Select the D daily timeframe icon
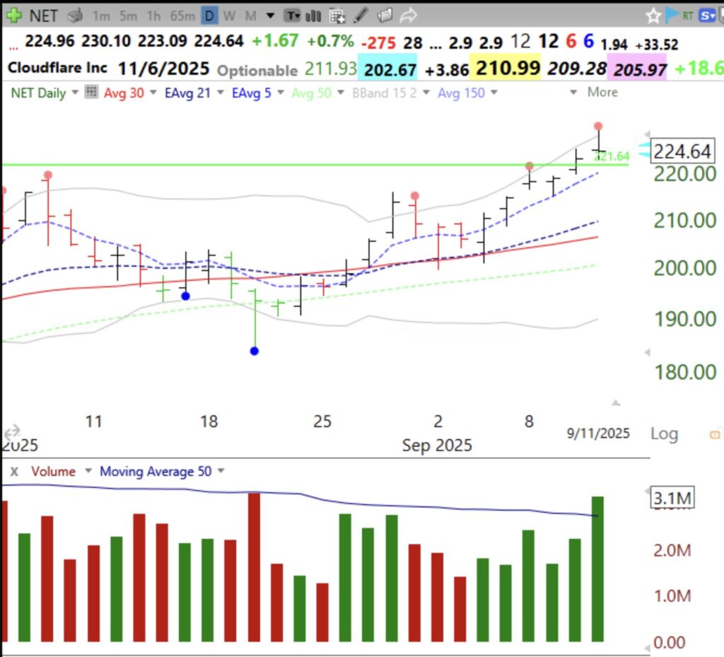This screenshot has height=657, width=724. pos(208,15)
